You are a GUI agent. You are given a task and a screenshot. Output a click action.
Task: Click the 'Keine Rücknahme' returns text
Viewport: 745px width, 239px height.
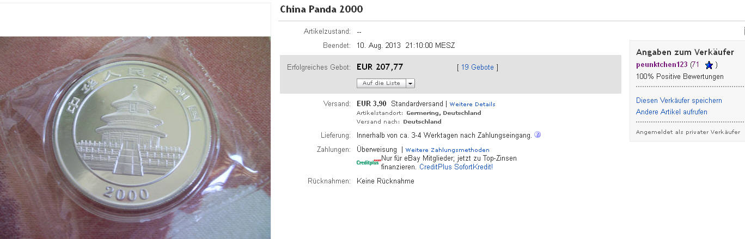[385, 181]
